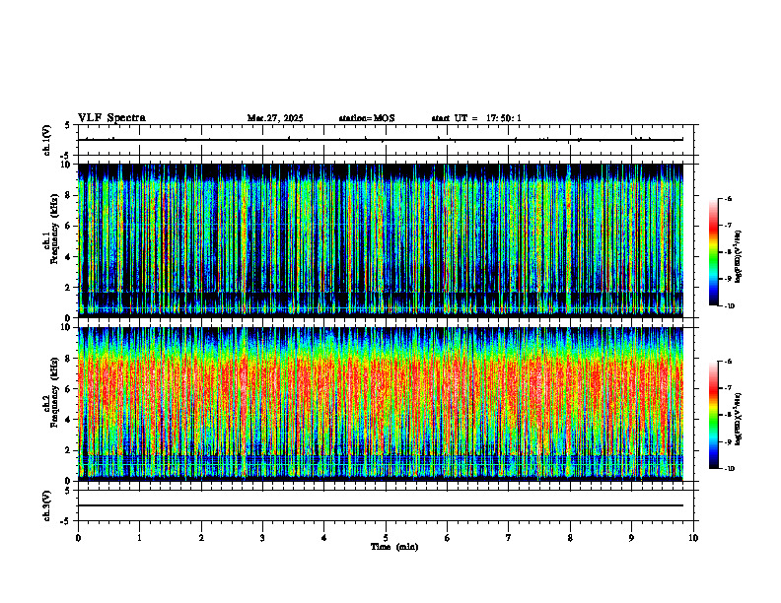Click the ch.1 spectrogram '8' kHz tick label
Screen dimensions: 781x603
pyautogui.click(x=69, y=195)
